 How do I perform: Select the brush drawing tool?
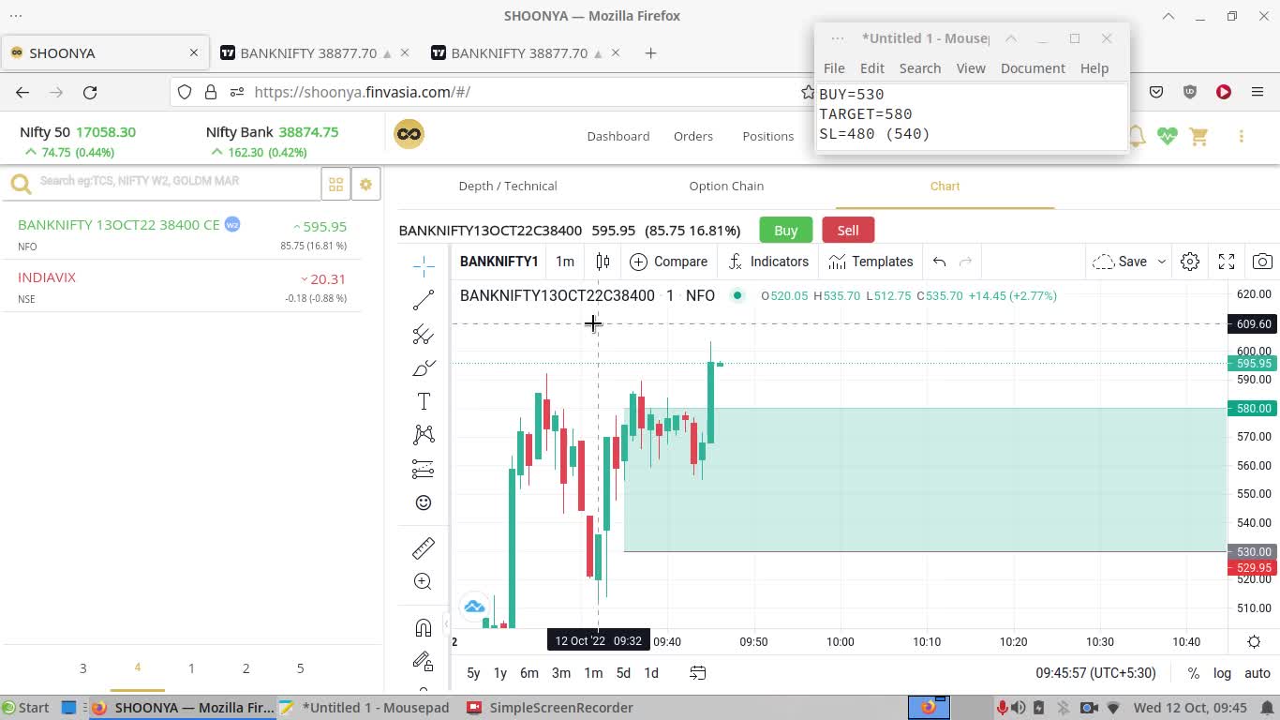coord(424,368)
